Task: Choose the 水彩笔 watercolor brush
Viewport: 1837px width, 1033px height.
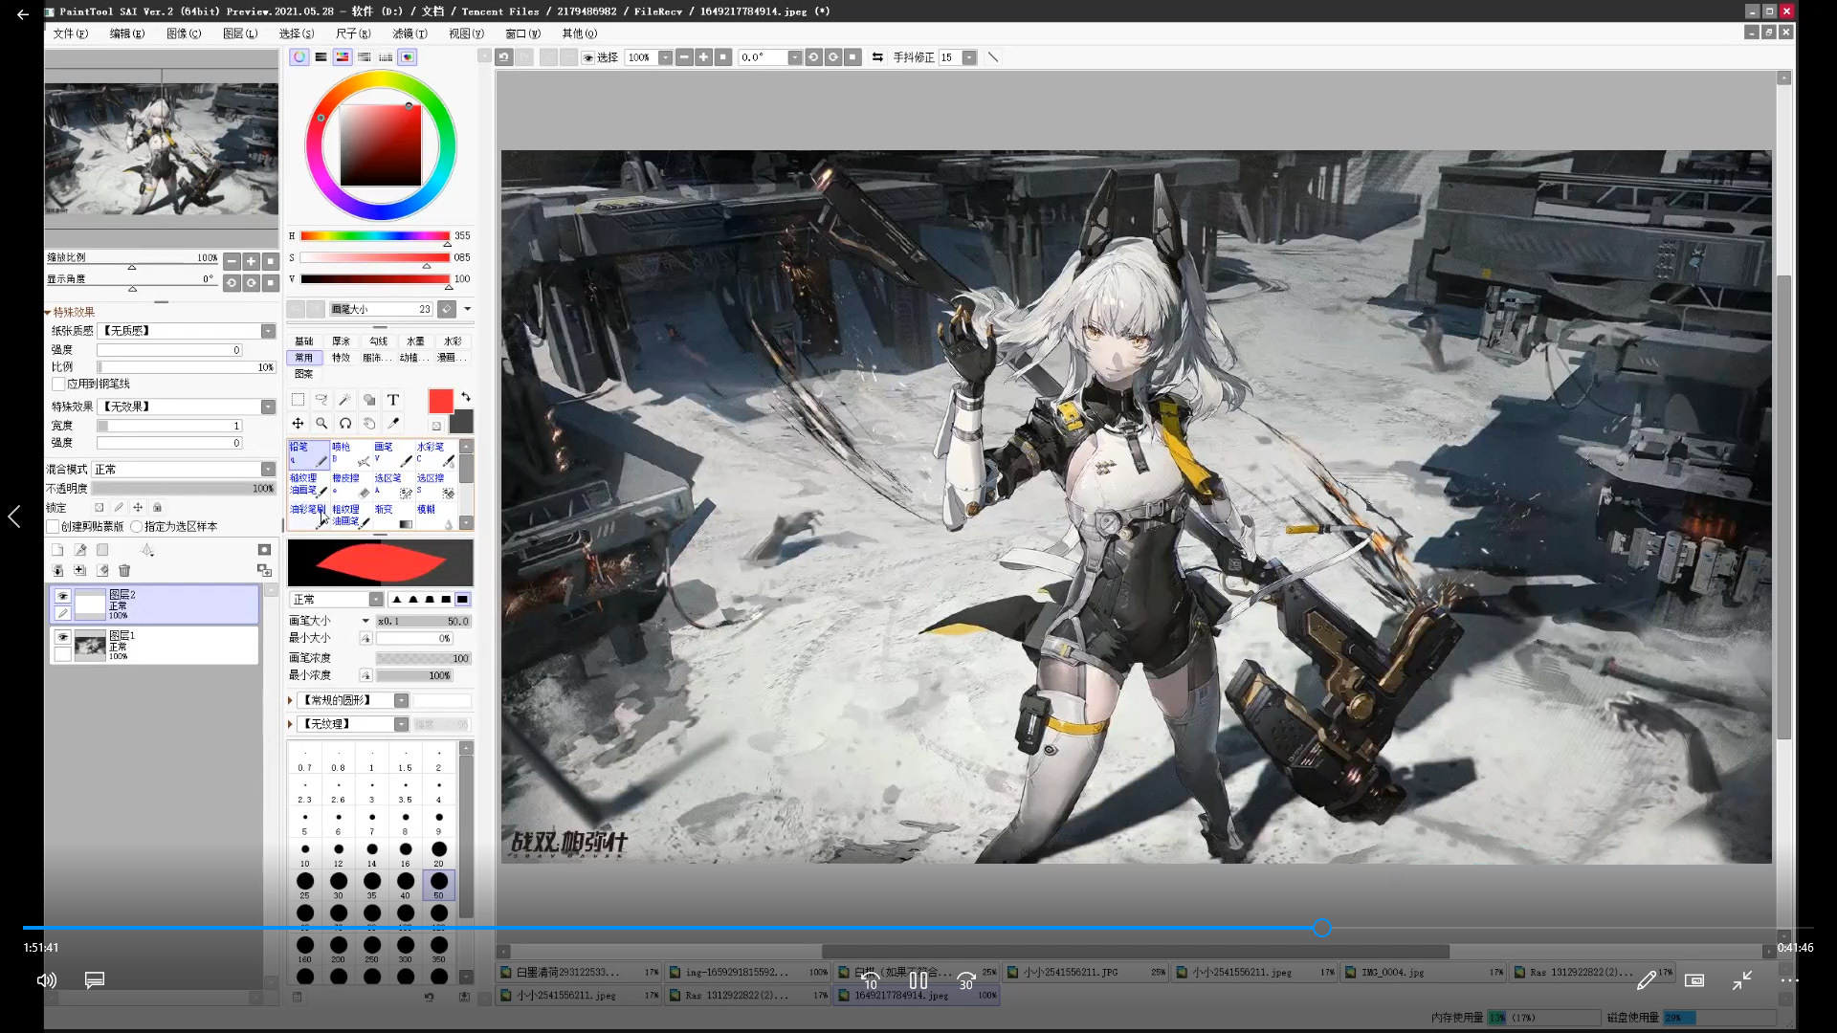Action: click(x=434, y=454)
